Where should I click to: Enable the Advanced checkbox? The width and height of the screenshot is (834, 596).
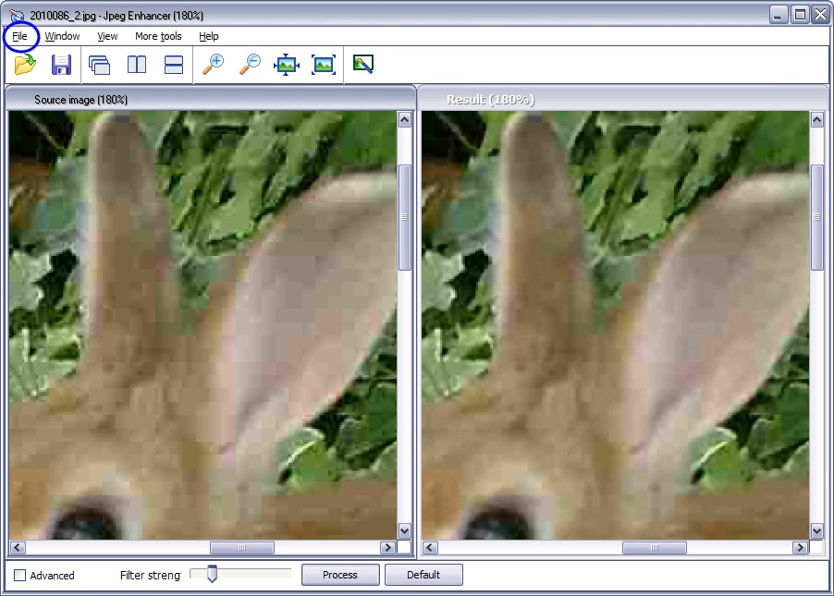click(x=20, y=576)
